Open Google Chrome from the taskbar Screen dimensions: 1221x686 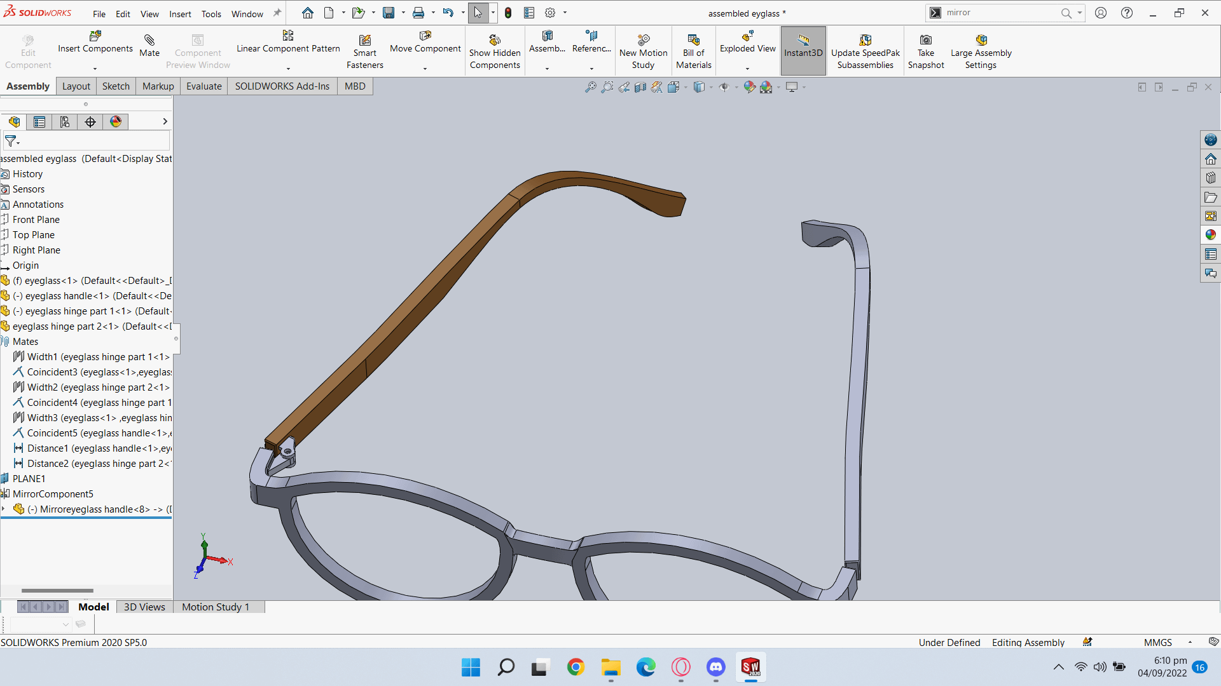click(x=576, y=667)
